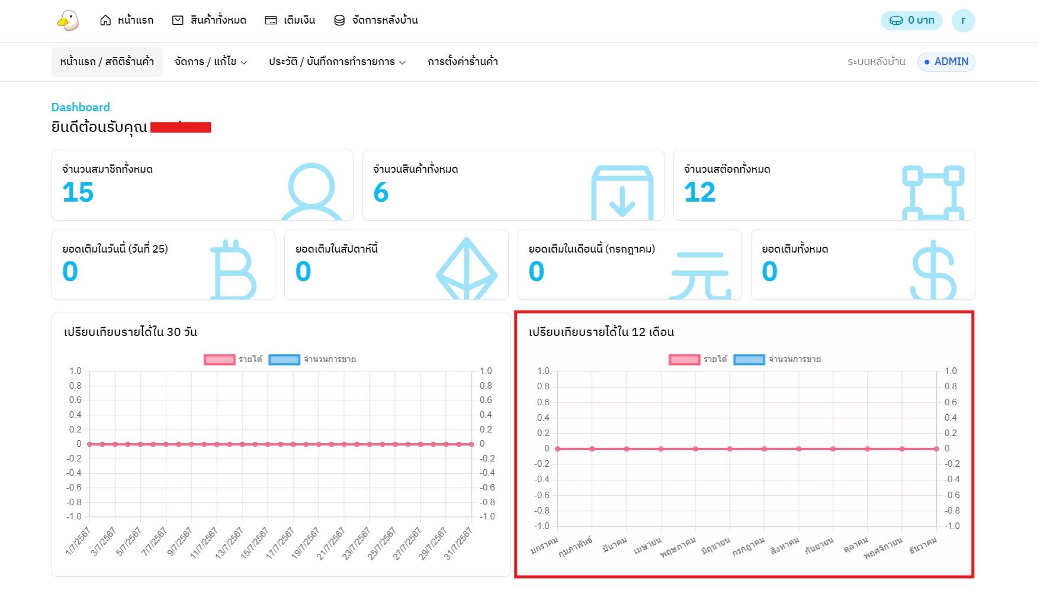This screenshot has height=607, width=1037.
Task: Click the dollar icon on total top-up card
Action: (933, 269)
